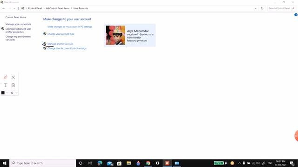Open the Windows Start menu
Viewport: 298px width, 167px height.
tap(5, 163)
